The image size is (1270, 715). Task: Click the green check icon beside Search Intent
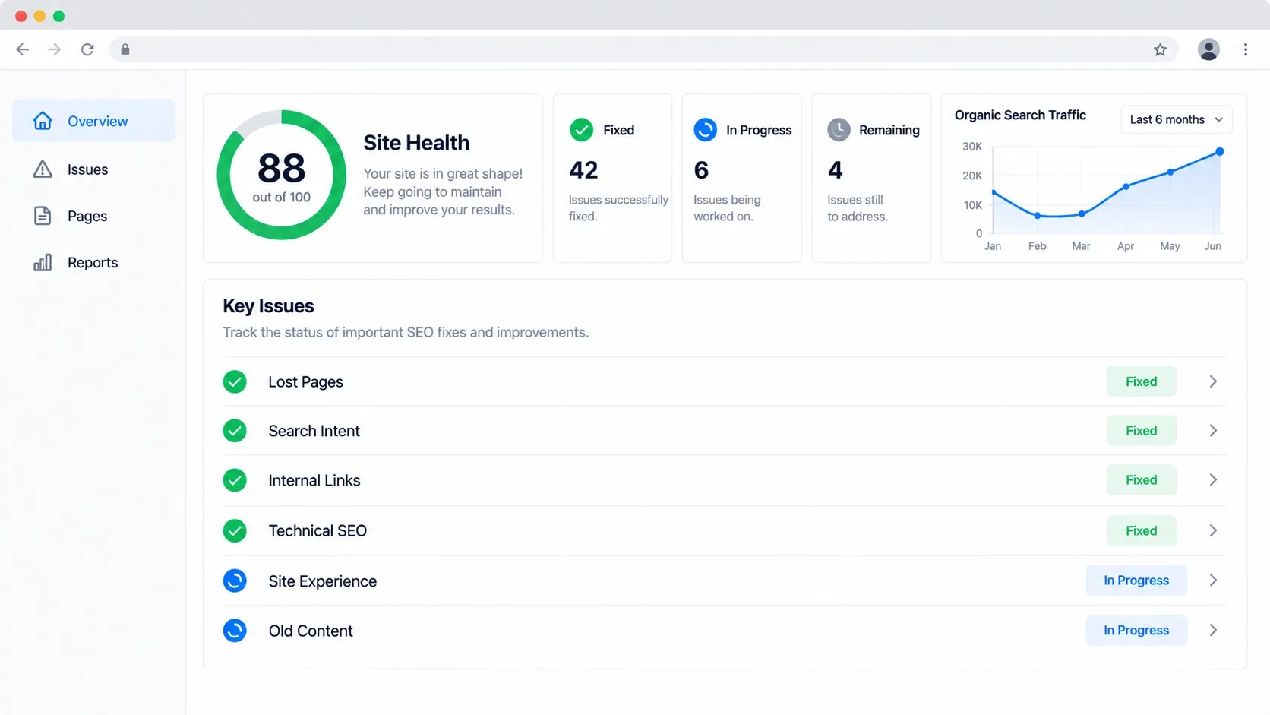pos(235,431)
